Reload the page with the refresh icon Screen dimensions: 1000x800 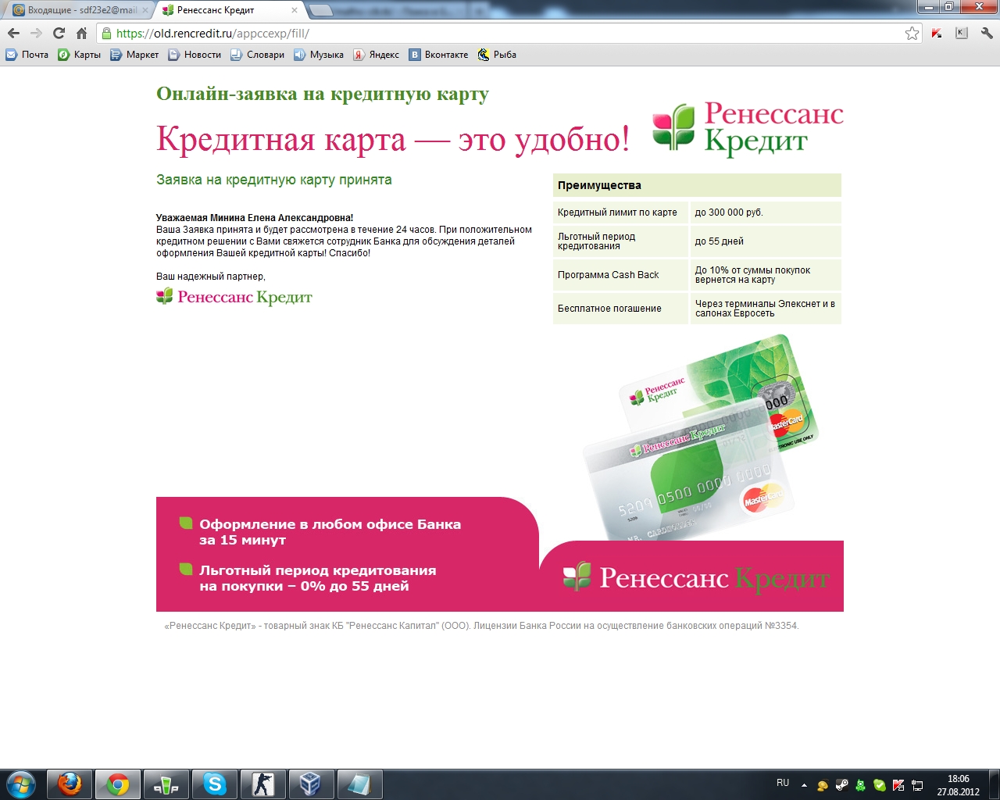[x=59, y=34]
